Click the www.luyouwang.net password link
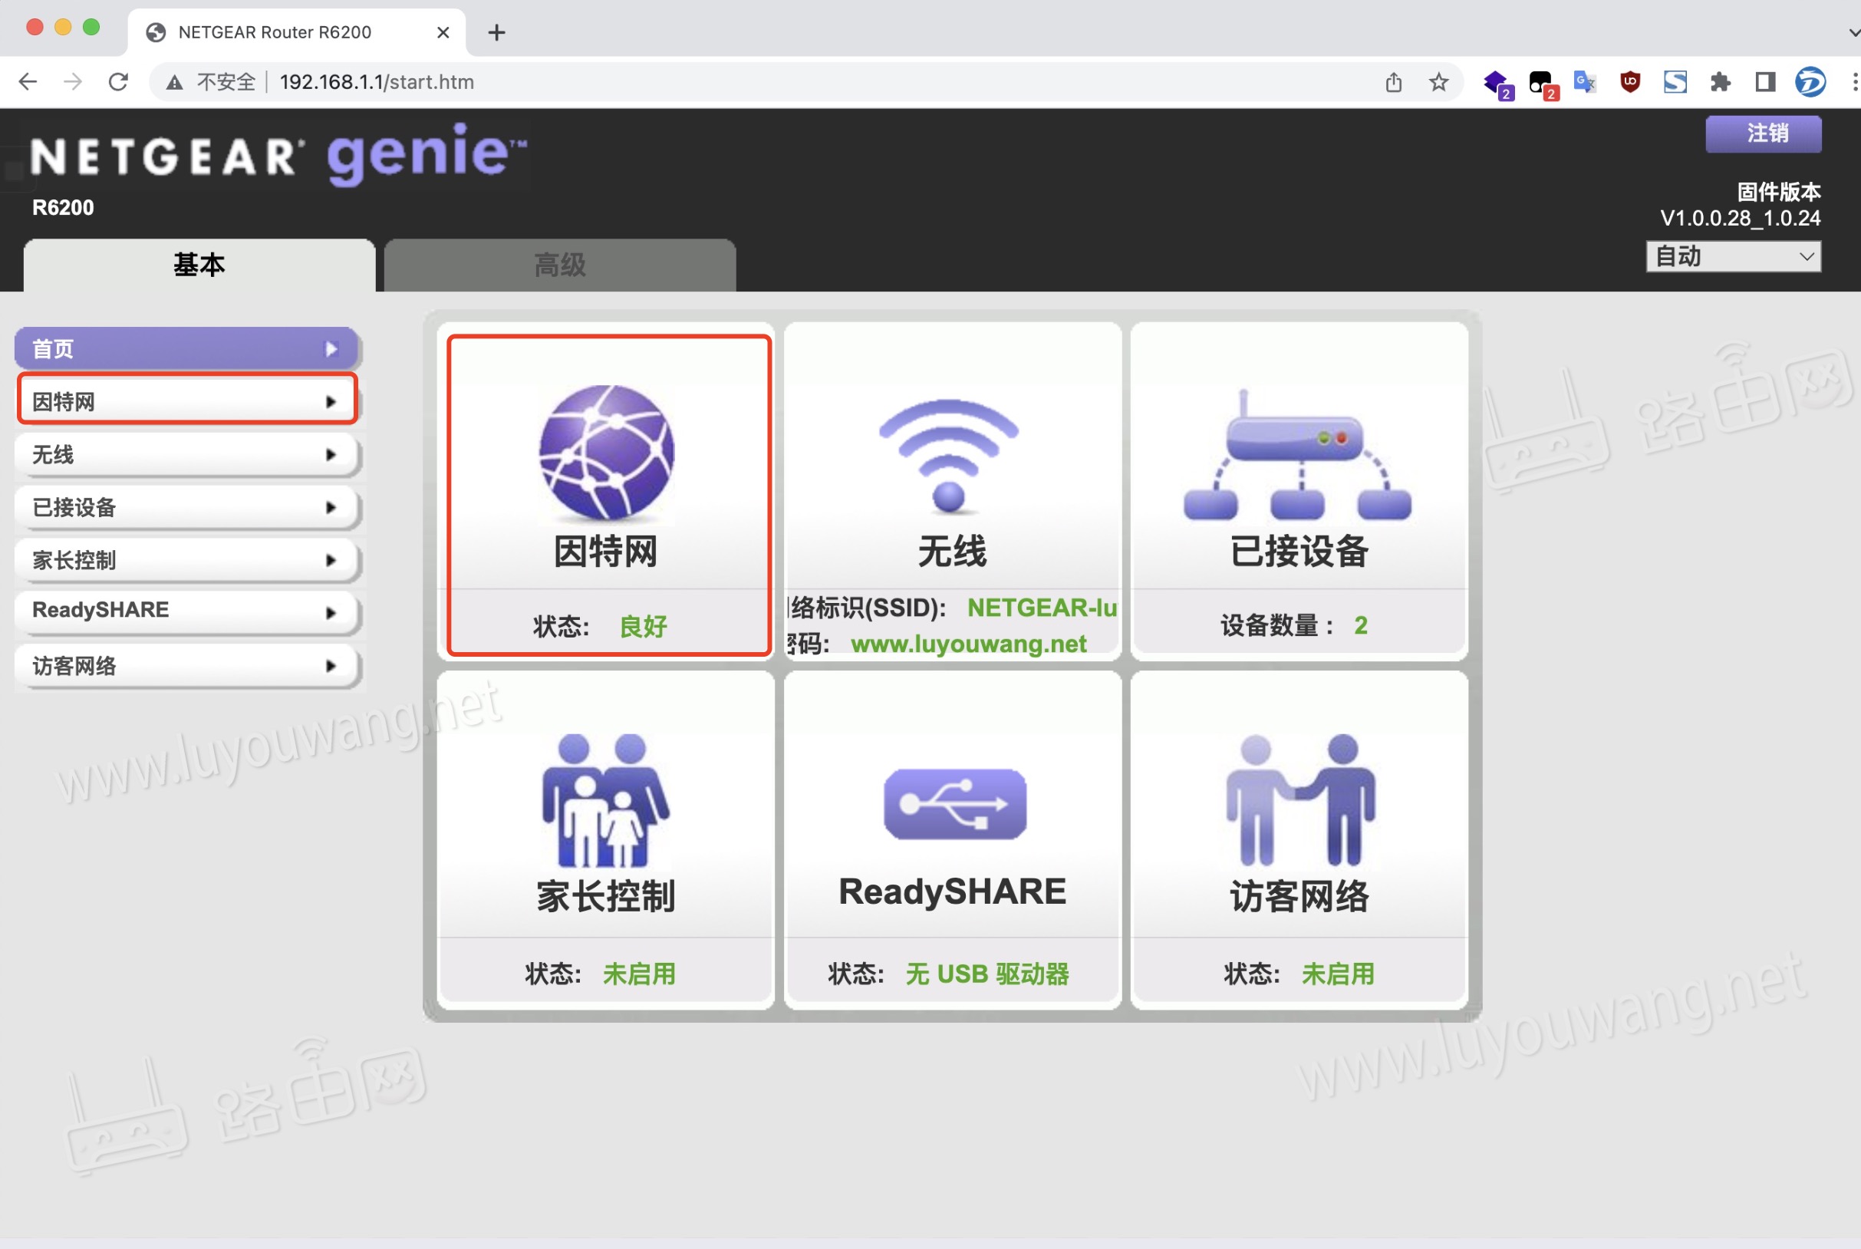Image resolution: width=1861 pixels, height=1249 pixels. click(x=967, y=644)
